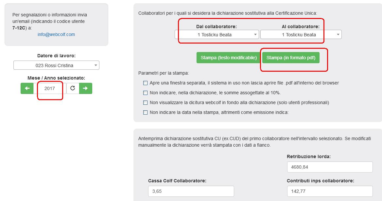Check 'Non indicare somme assoggettate al 10%'
The image size is (382, 201).
click(146, 93)
